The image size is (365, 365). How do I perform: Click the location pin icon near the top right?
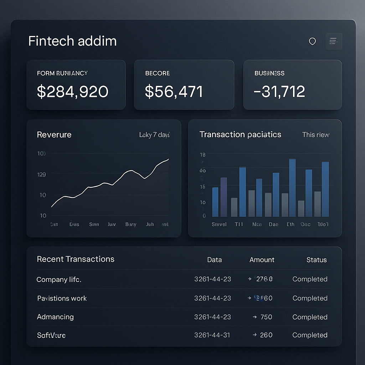pyautogui.click(x=312, y=41)
